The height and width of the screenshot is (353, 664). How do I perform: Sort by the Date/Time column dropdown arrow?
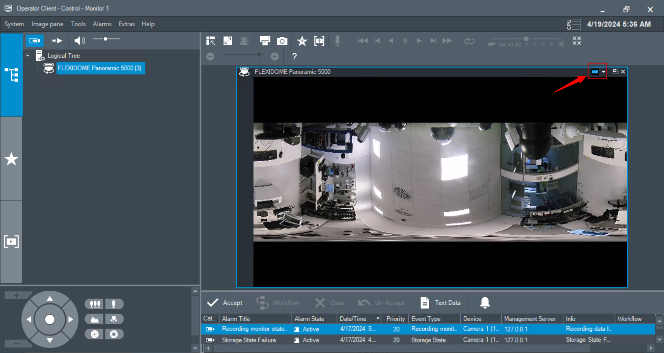(x=378, y=318)
